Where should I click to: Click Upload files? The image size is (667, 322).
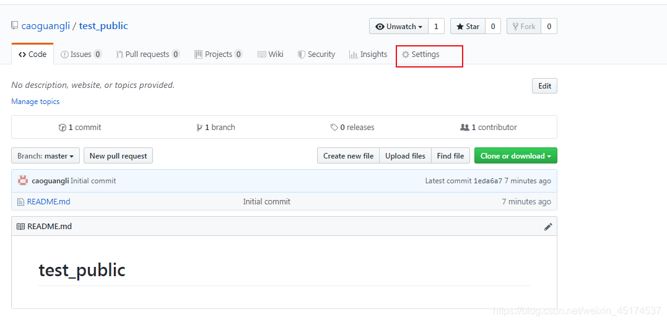tap(406, 156)
